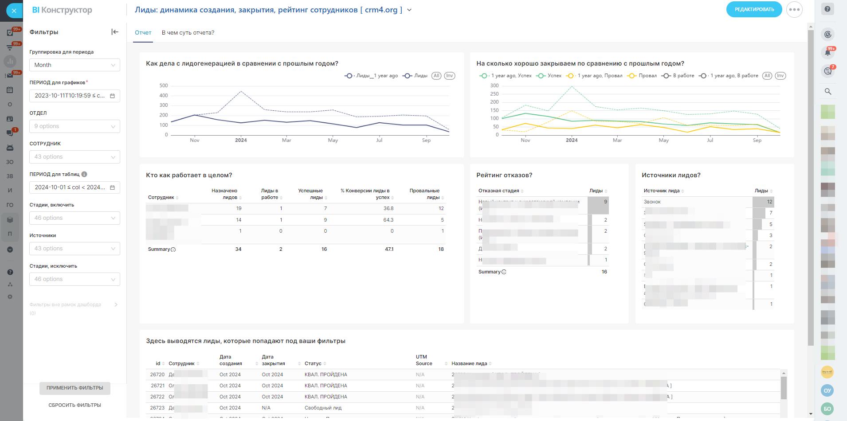Click info icon beside ПЕРИОД для таблиц
Image resolution: width=847 pixels, height=421 pixels.
pos(84,174)
